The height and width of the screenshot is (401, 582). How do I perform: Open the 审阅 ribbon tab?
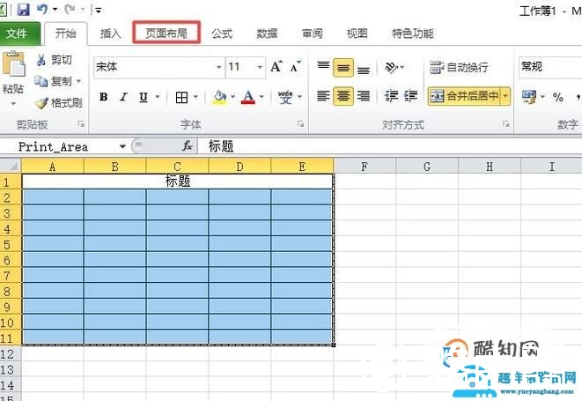point(313,33)
